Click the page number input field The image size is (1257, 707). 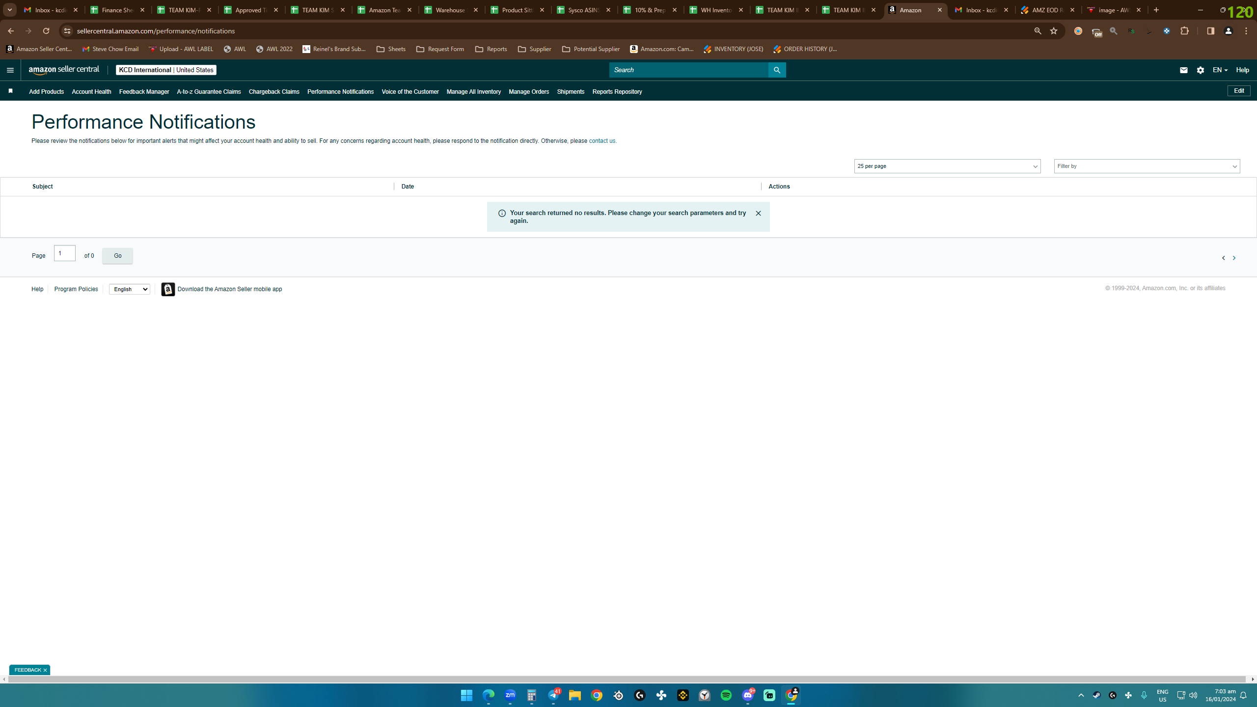tap(65, 253)
